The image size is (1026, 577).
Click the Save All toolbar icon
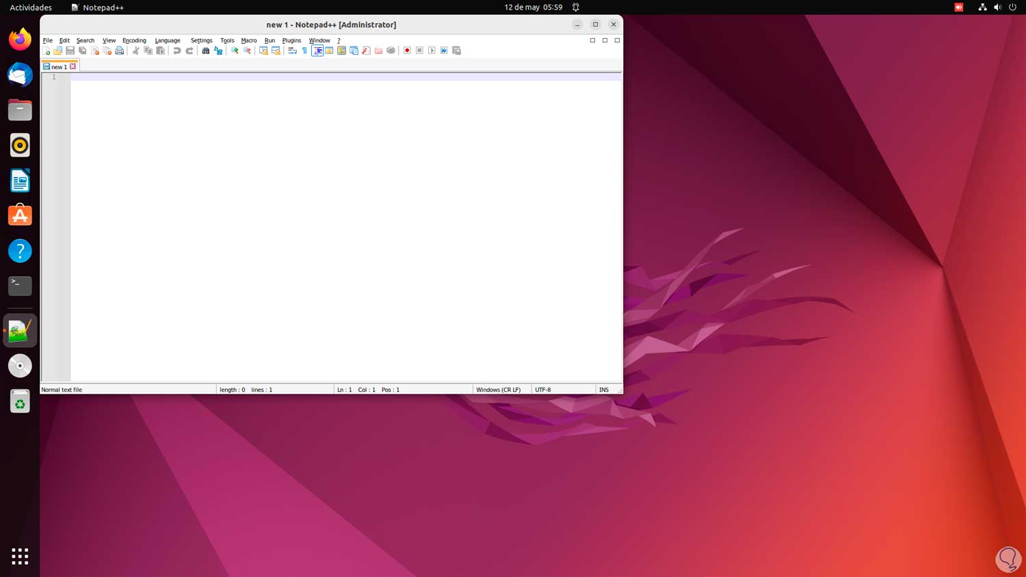[x=83, y=51]
